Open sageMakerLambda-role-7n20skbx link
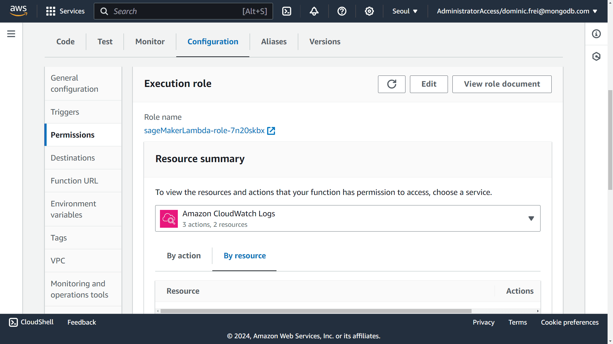Screen dimensions: 613x344 (x=204, y=131)
